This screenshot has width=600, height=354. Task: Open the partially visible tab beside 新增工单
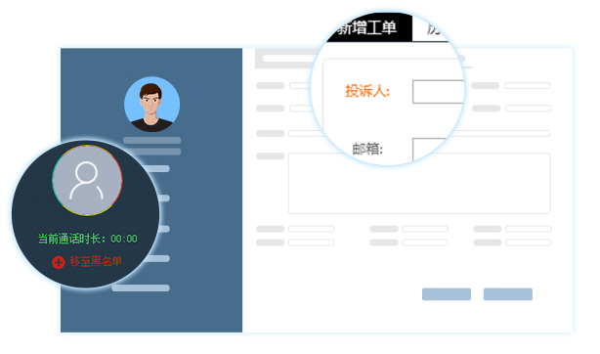click(x=432, y=28)
